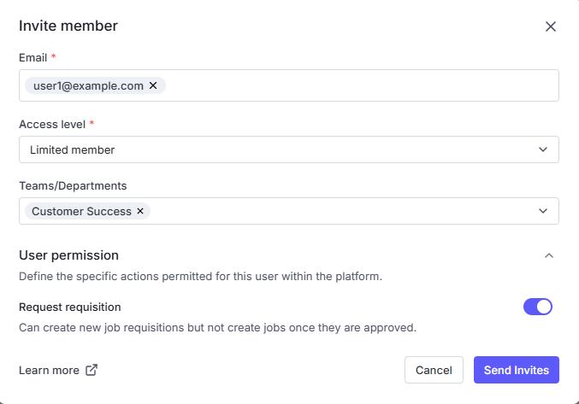This screenshot has height=404, width=579.
Task: Click the Email field label
Action: pos(32,57)
